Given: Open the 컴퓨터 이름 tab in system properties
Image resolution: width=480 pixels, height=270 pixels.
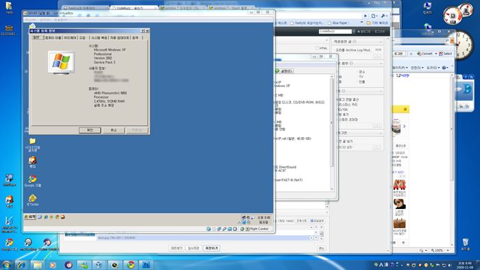Looking at the screenshot, I should point(53,38).
